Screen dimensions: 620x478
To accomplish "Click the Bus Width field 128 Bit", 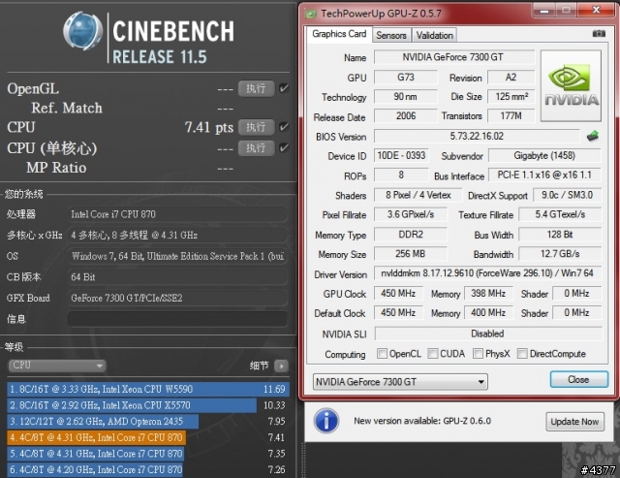I will coord(560,235).
